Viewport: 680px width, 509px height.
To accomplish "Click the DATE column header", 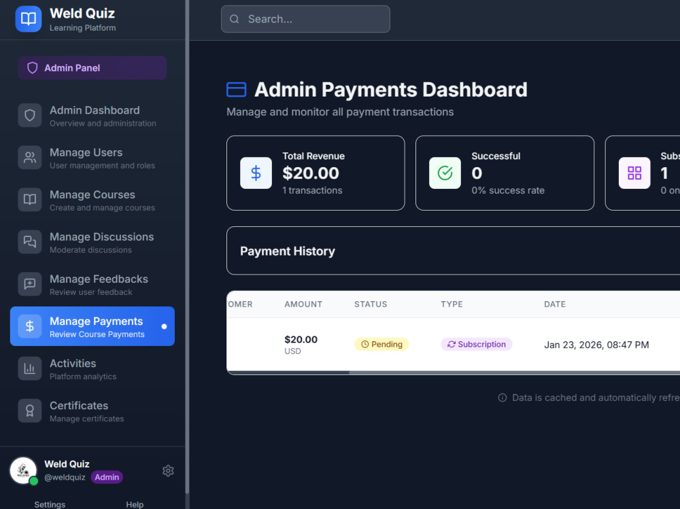I will pos(555,304).
